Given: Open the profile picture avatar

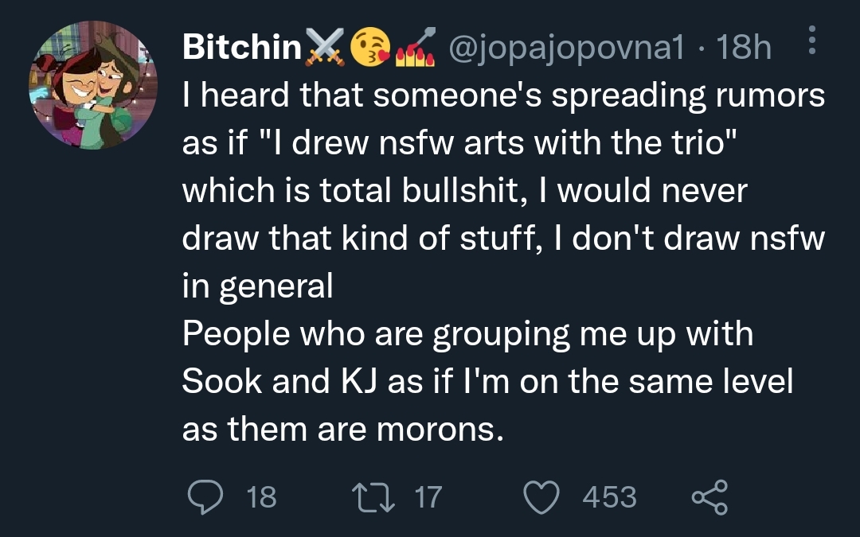Looking at the screenshot, I should pos(93,85).
